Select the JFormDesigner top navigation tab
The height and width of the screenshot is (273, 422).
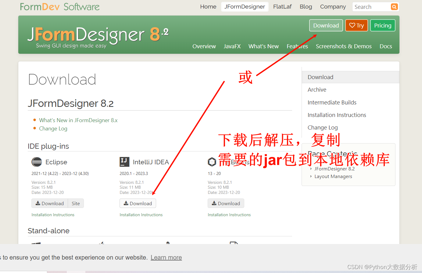point(245,7)
